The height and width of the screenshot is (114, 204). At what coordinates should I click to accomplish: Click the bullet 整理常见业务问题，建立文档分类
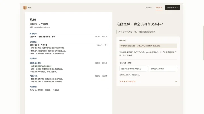click(x=47, y=79)
